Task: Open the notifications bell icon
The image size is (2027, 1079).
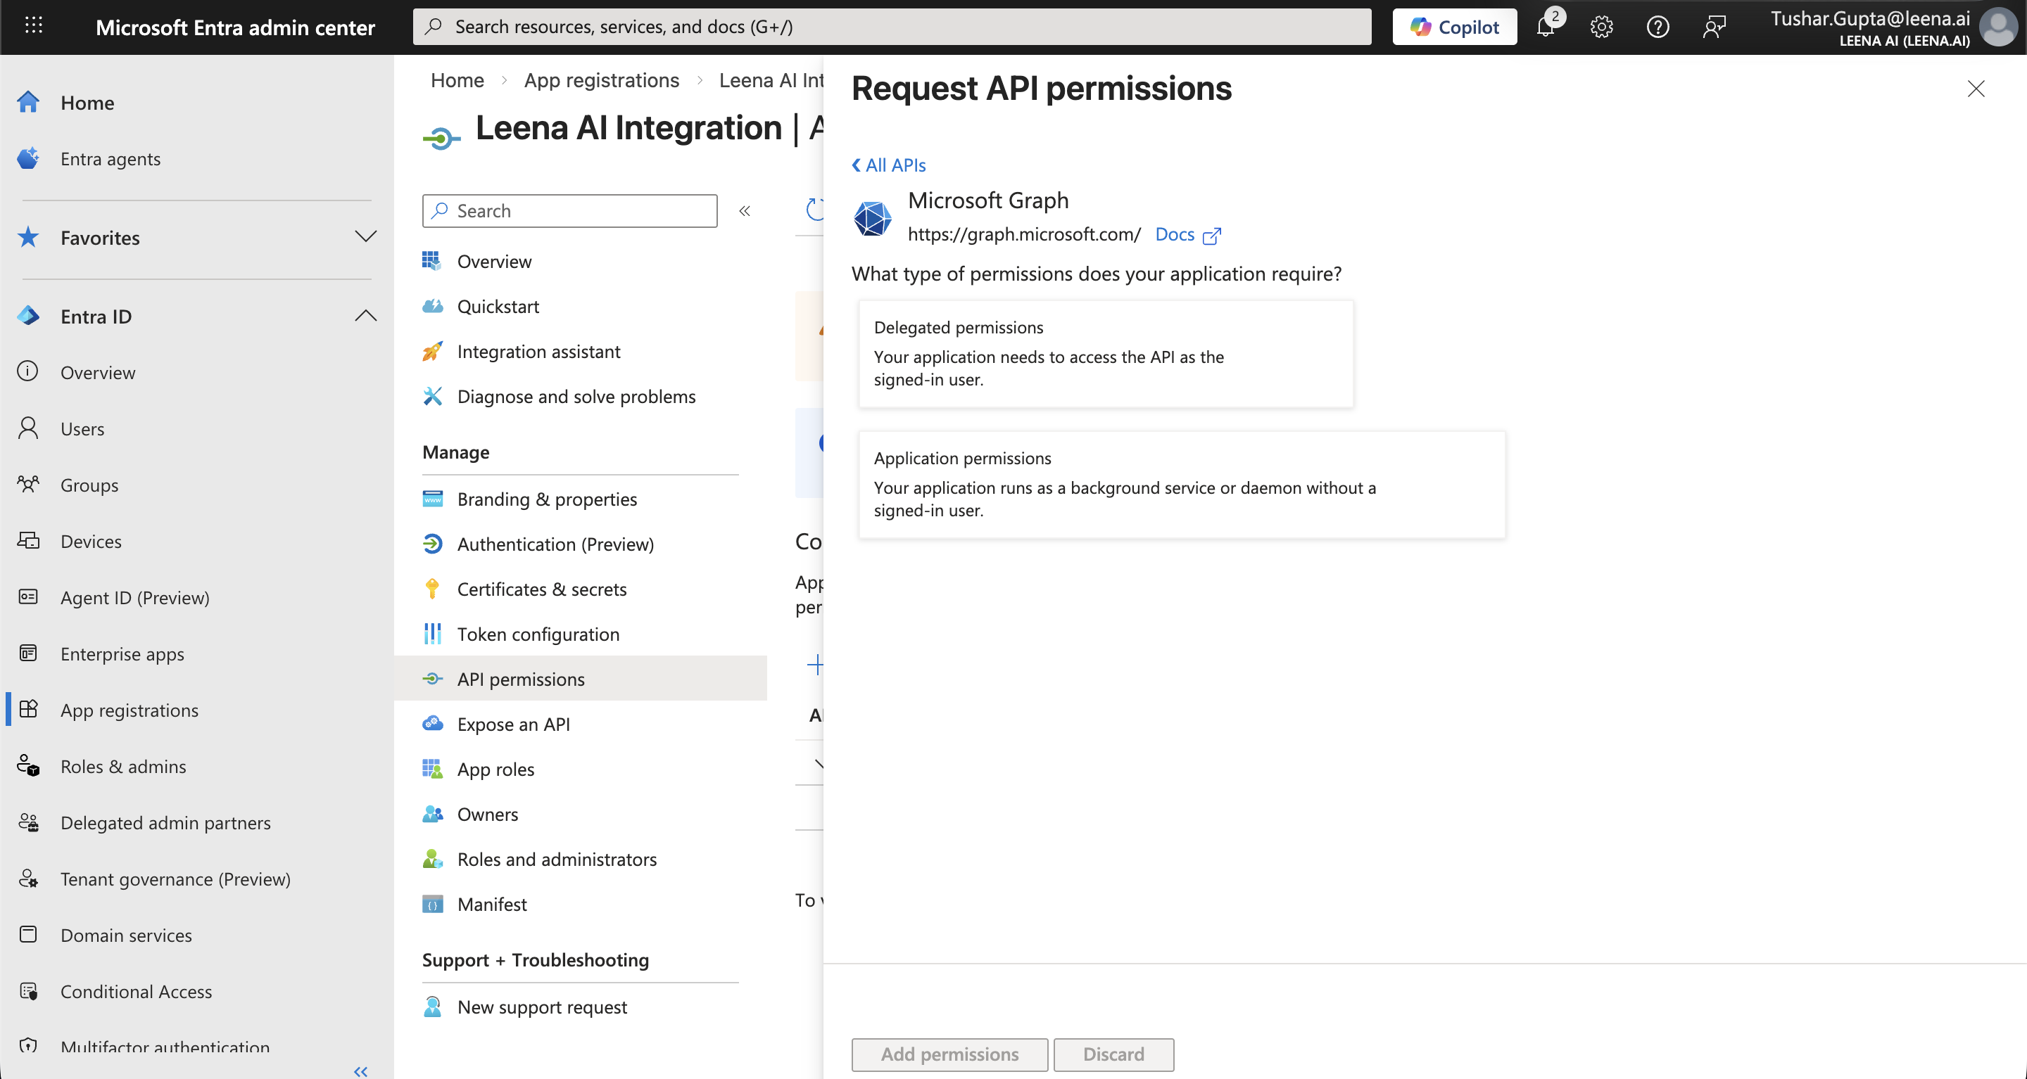Action: (x=1546, y=27)
